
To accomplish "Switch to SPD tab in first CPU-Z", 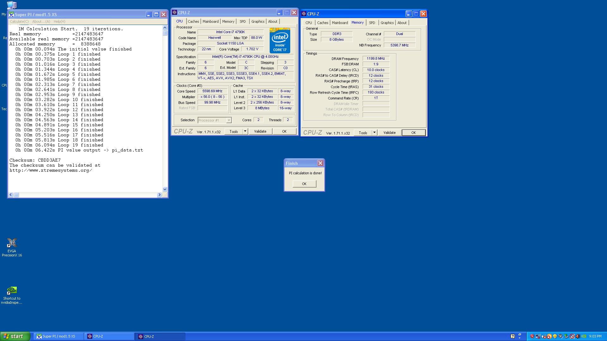I will coord(242,21).
